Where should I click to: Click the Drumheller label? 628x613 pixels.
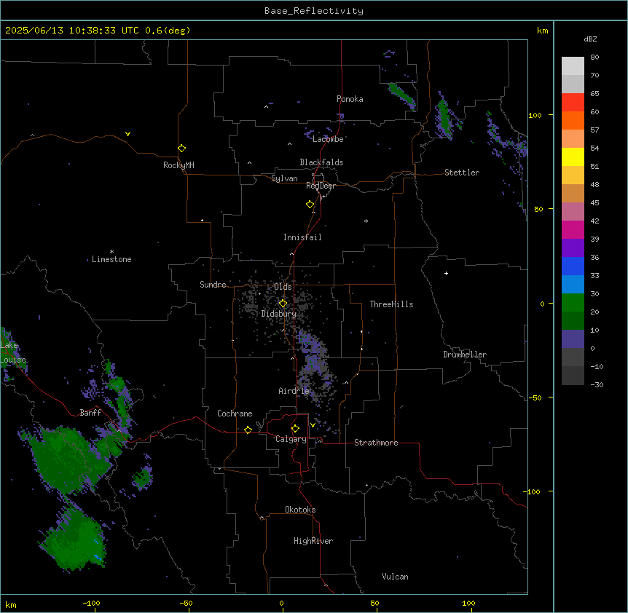[x=465, y=355]
